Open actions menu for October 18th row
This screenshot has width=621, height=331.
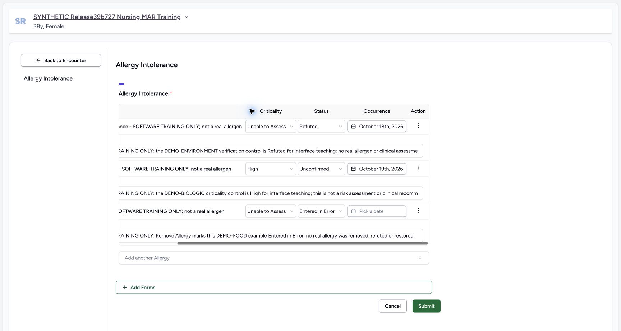point(418,126)
